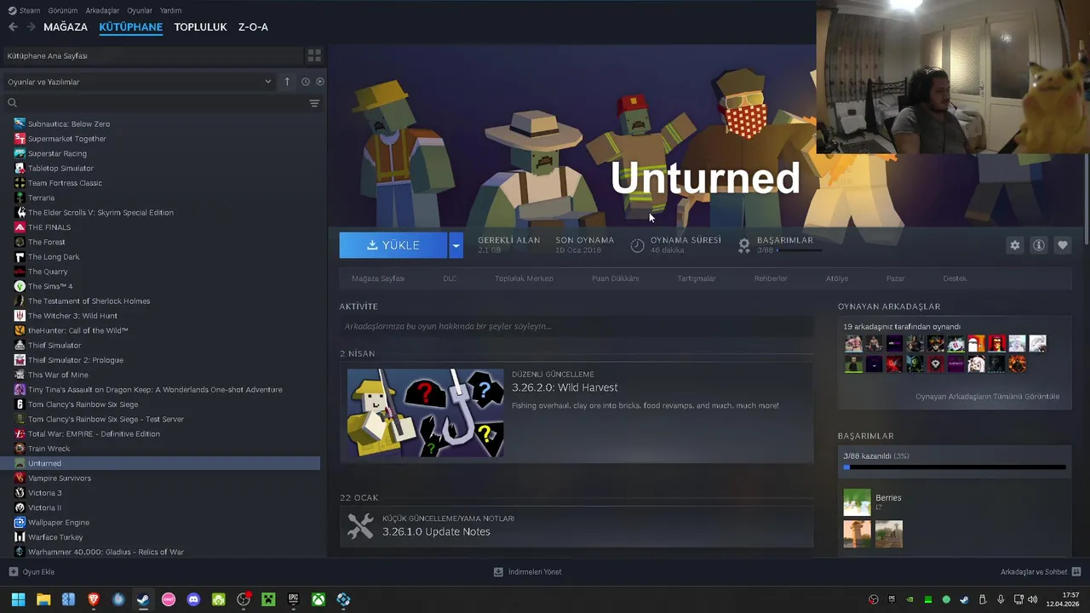Click the achievements gear icon beside BAŞARIMLAR

click(744, 245)
